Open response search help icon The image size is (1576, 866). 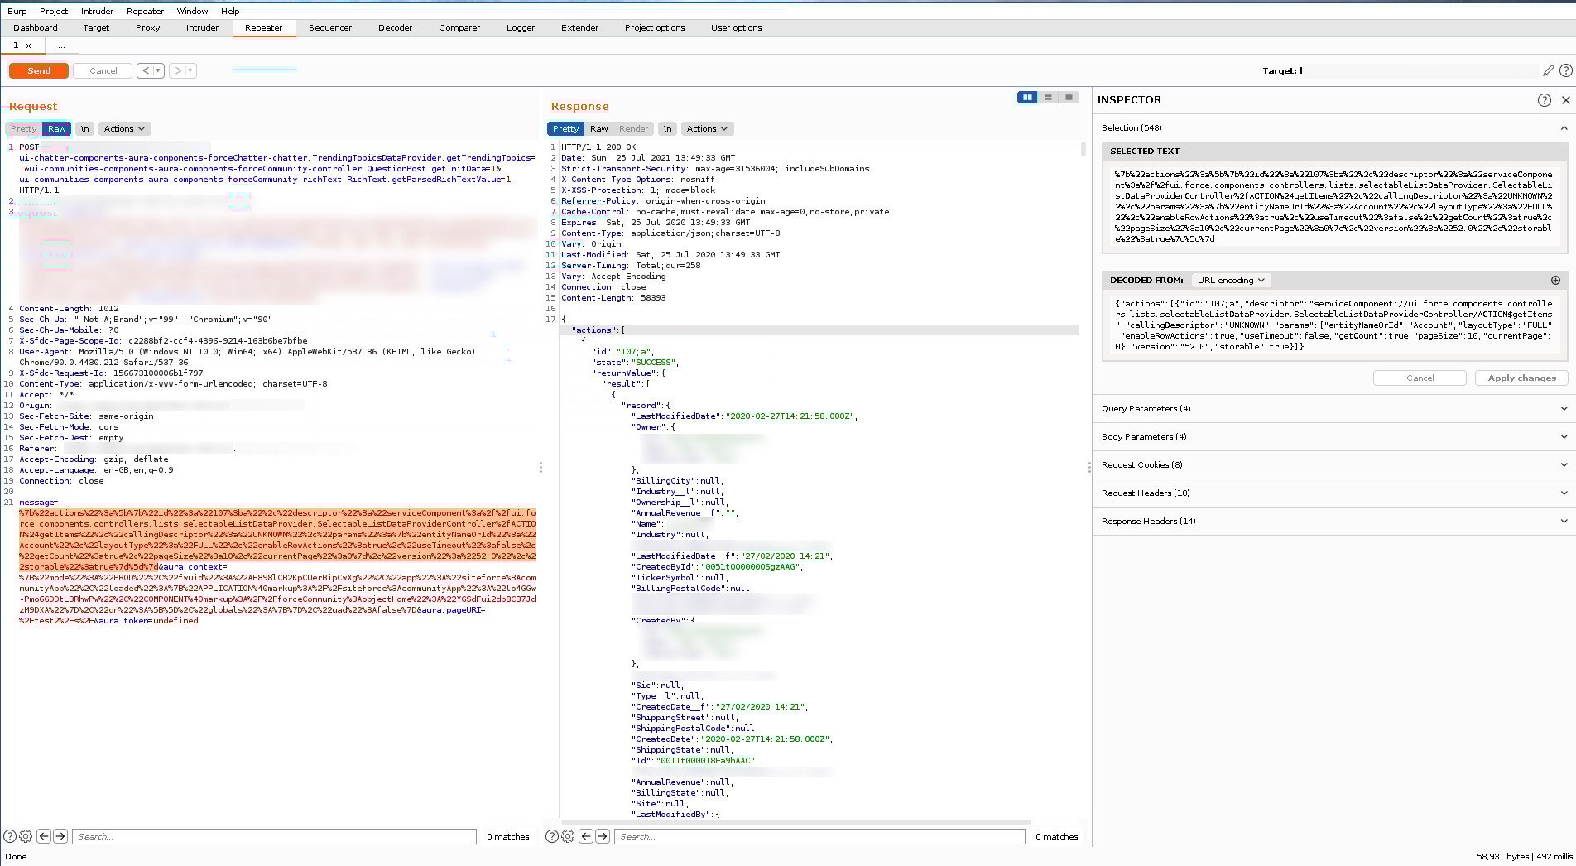[552, 836]
